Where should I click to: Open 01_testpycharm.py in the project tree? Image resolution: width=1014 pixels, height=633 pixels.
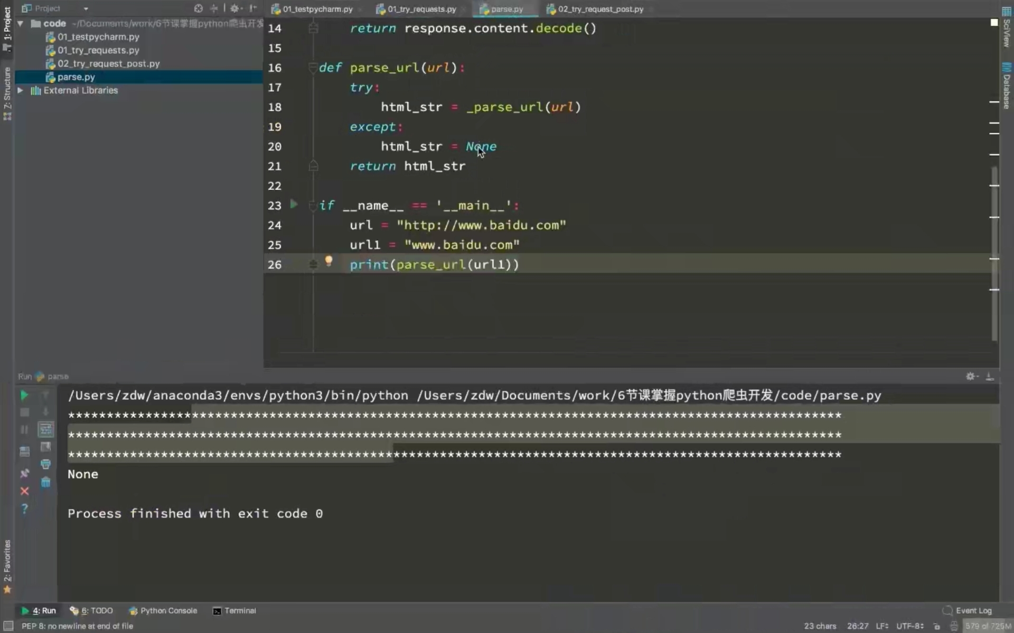coord(98,37)
